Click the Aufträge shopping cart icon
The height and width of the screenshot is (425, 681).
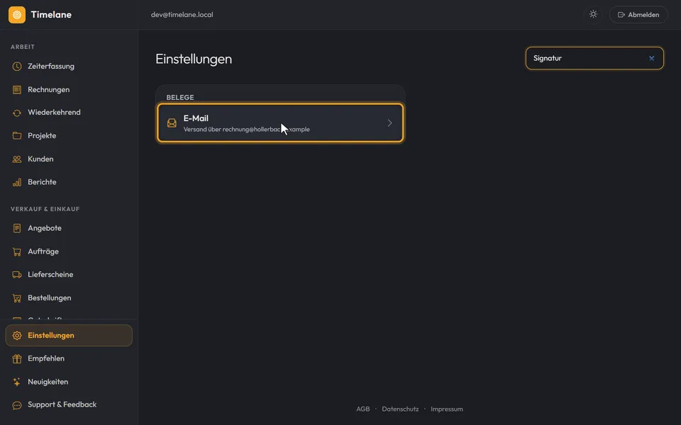coord(17,251)
